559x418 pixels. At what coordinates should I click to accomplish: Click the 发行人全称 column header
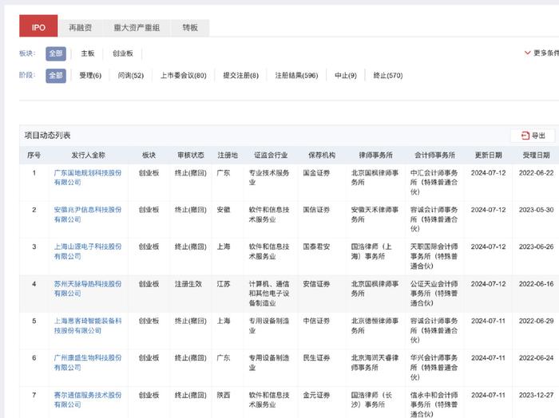88,156
